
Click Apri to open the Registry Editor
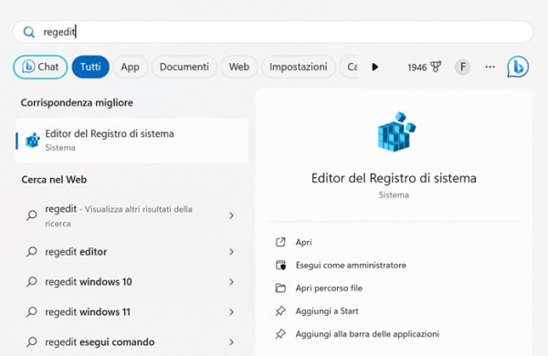[304, 242]
